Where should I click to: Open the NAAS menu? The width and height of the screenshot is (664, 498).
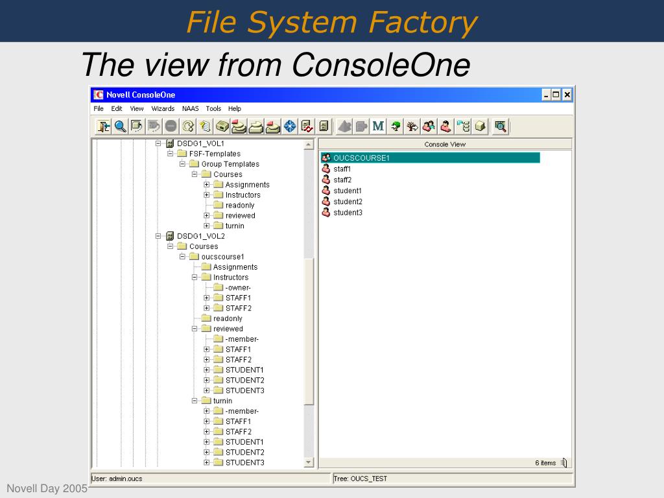[190, 108]
